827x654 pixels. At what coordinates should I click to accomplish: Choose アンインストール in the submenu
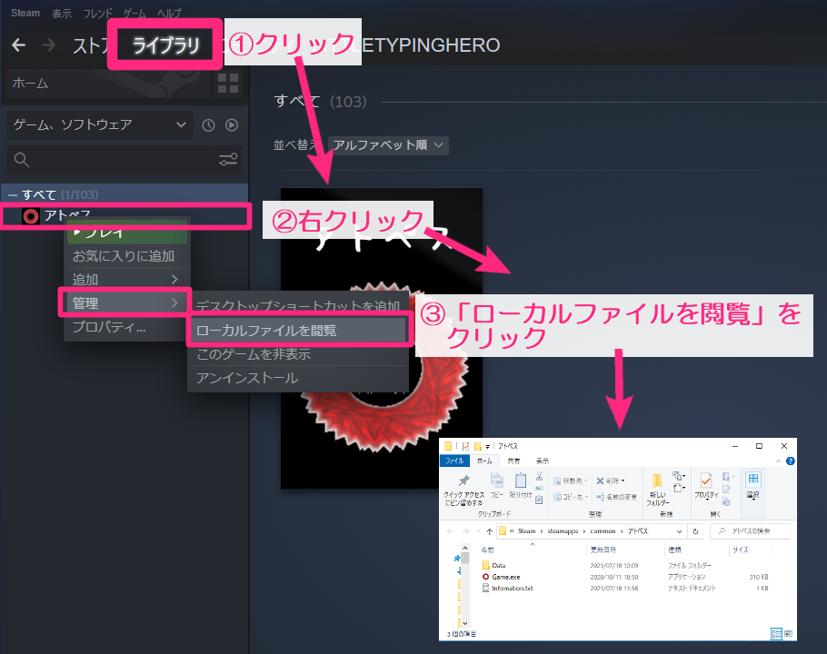[246, 378]
